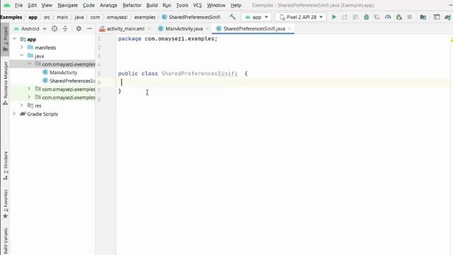The image size is (453, 255).
Task: Toggle the Structure side tool window
Action: [5, 165]
